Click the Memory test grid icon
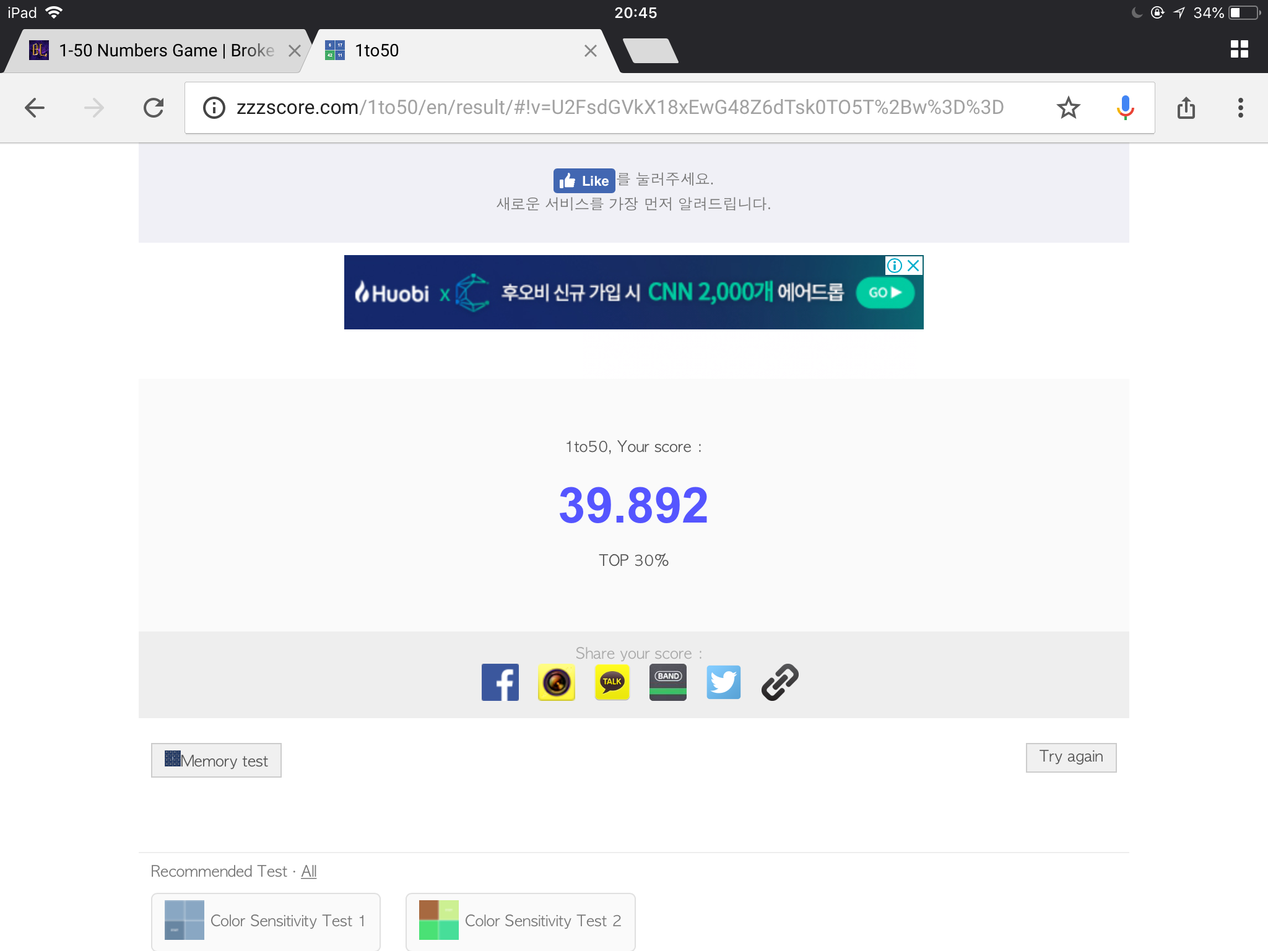1268x951 pixels. [172, 758]
